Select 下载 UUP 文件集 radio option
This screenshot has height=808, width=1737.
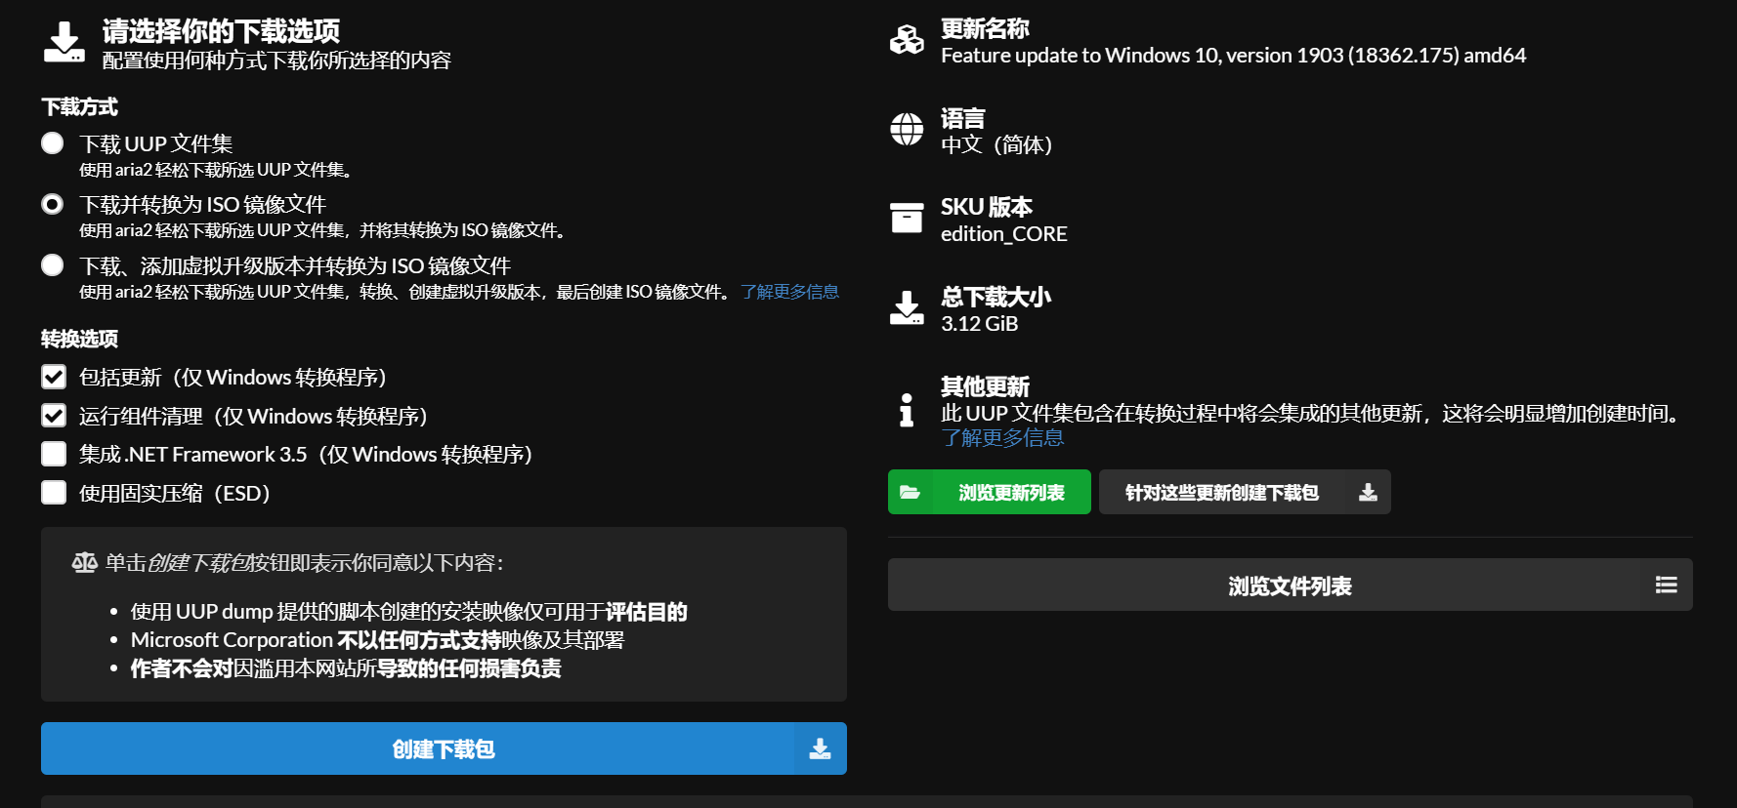click(x=53, y=143)
